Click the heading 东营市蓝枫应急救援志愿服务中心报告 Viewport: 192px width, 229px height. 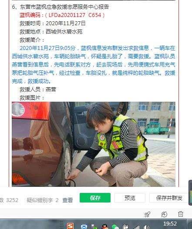coord(64,7)
